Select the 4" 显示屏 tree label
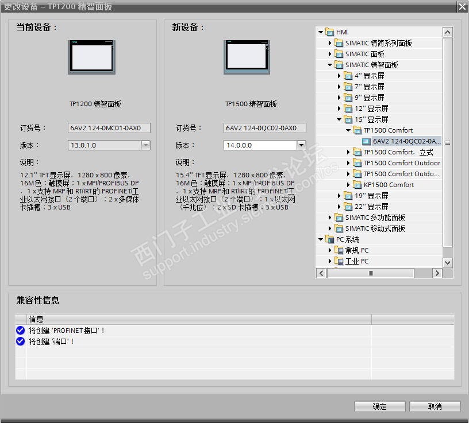The height and width of the screenshot is (423, 469). click(370, 76)
